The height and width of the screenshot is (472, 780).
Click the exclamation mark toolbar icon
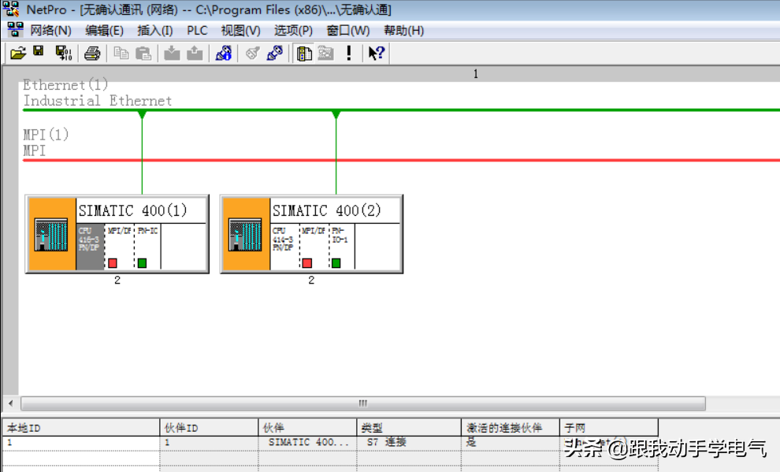click(349, 53)
